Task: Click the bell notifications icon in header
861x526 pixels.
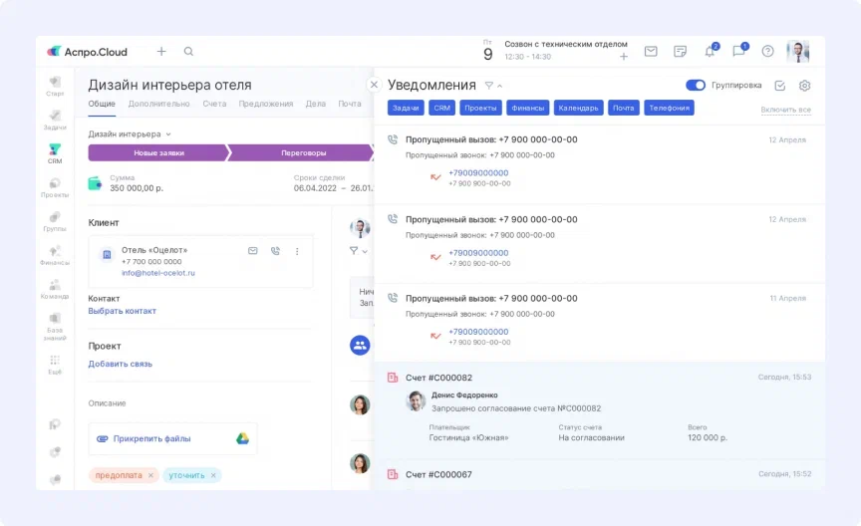Action: click(710, 52)
